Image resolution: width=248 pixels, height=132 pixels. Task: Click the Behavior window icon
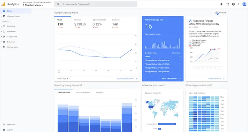(4, 42)
